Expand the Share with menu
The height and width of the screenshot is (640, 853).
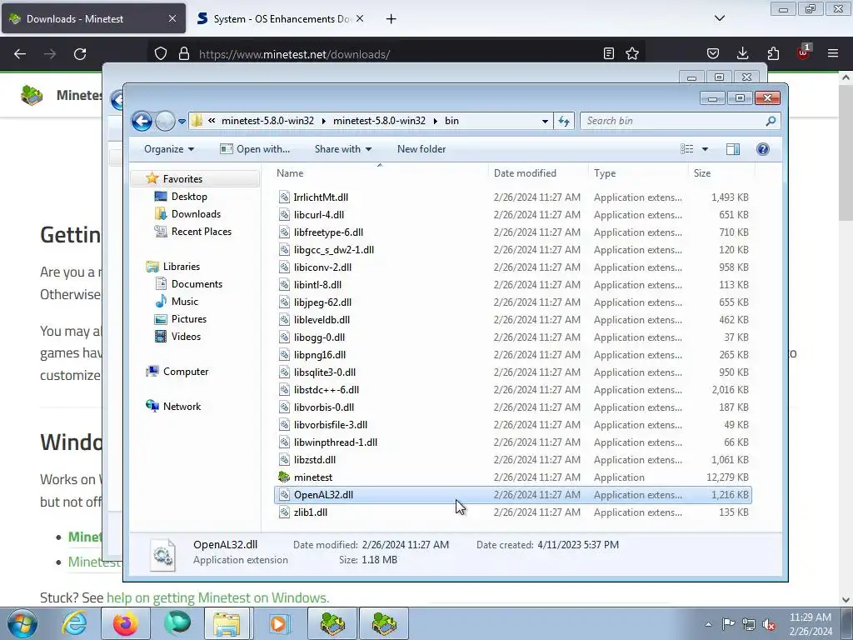coord(342,149)
